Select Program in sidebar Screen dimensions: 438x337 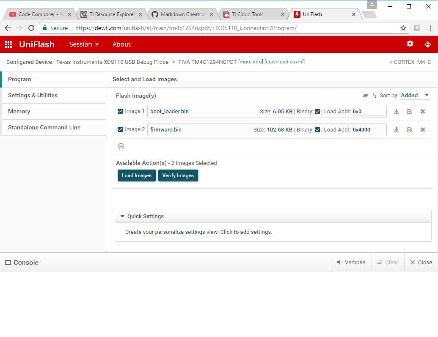coord(54,79)
